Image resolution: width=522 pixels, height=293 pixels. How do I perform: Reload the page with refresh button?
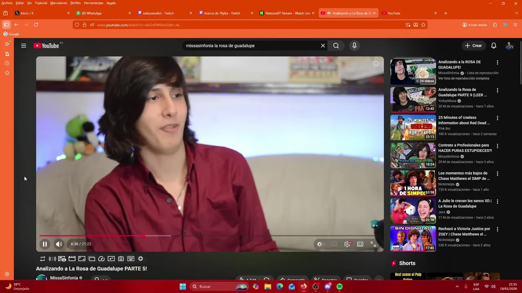tap(36, 25)
